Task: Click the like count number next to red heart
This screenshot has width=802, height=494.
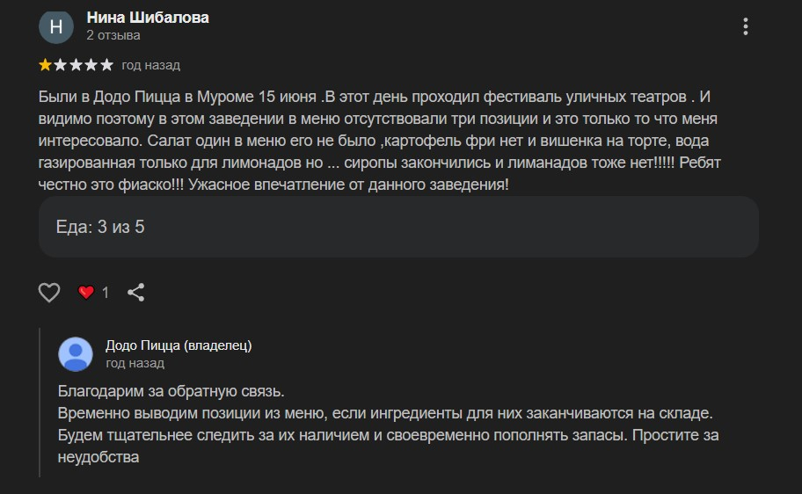Action: pyautogui.click(x=106, y=293)
